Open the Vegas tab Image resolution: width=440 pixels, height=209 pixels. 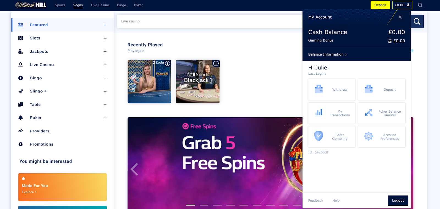point(78,5)
